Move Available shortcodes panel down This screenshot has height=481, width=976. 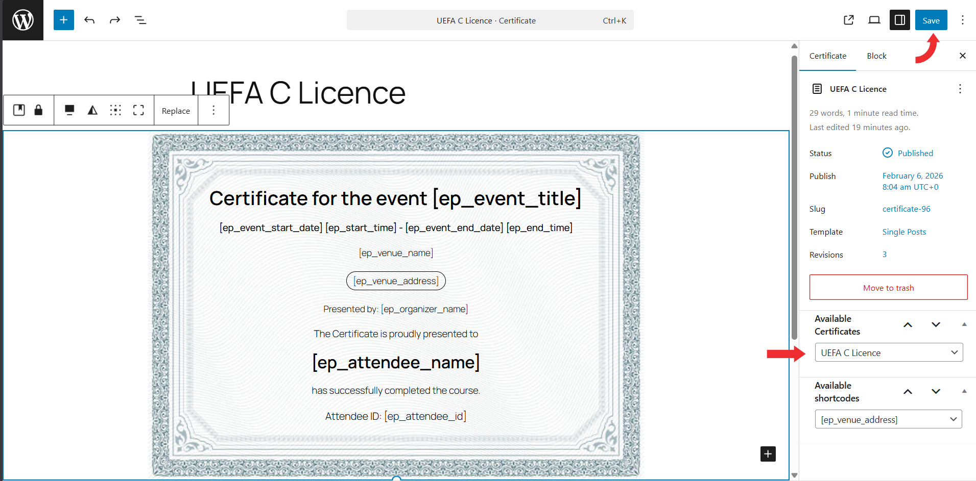click(936, 392)
